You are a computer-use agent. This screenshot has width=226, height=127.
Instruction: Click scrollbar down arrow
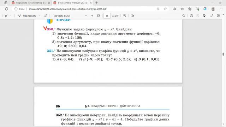tap(223, 124)
